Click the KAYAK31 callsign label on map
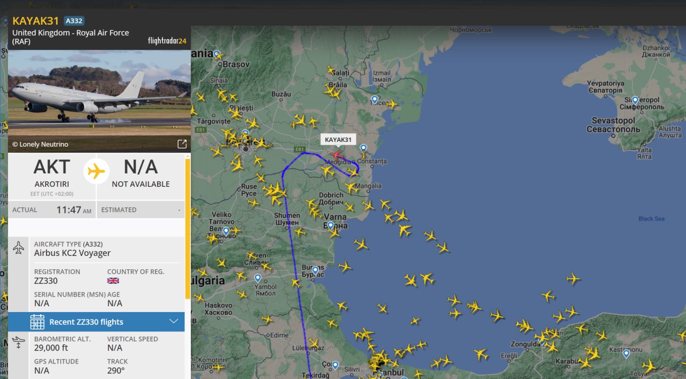This screenshot has width=686, height=379. tap(338, 140)
